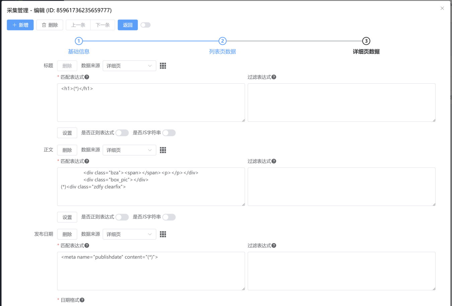Toggle 是否正则表达式 switch for 标题
452x306 pixels.
(x=122, y=133)
